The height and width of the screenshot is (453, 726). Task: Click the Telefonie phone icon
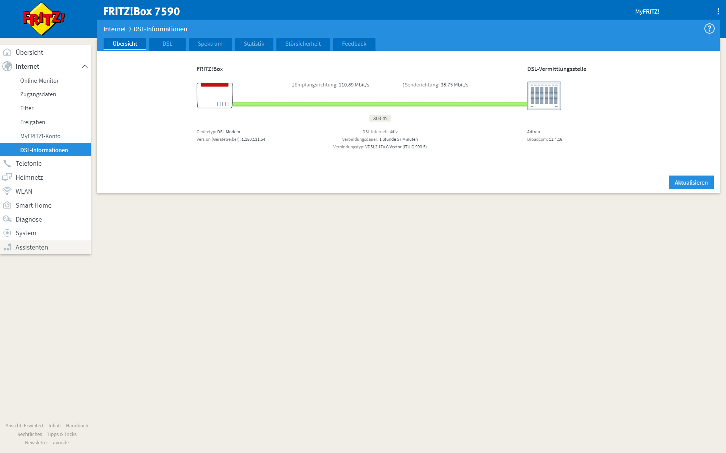point(7,163)
